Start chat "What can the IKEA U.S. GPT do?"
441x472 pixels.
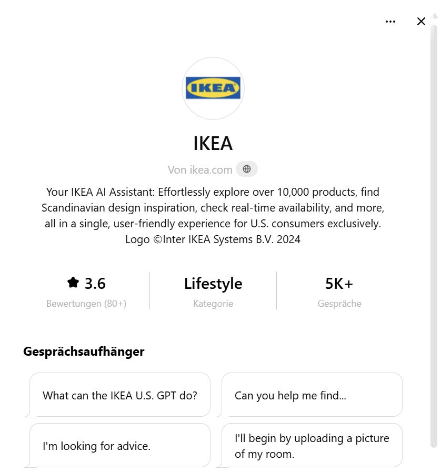[120, 395]
